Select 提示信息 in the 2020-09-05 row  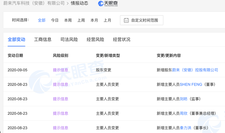(x=60, y=70)
